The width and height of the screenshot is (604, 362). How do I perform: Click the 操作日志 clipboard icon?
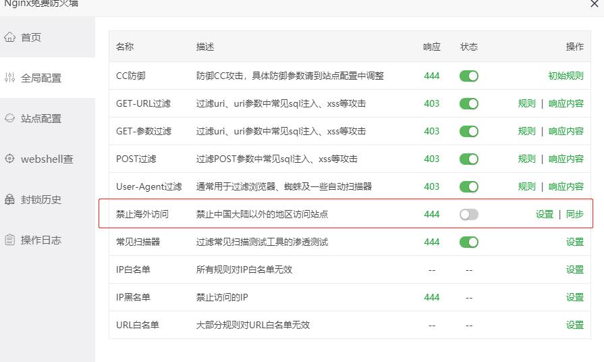pos(9,240)
